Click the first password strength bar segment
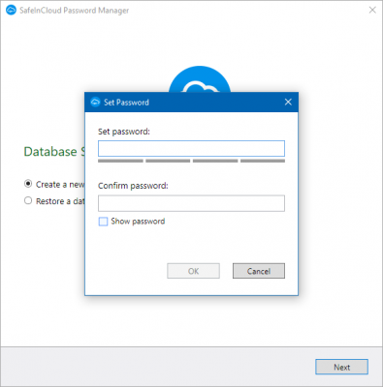 120,161
